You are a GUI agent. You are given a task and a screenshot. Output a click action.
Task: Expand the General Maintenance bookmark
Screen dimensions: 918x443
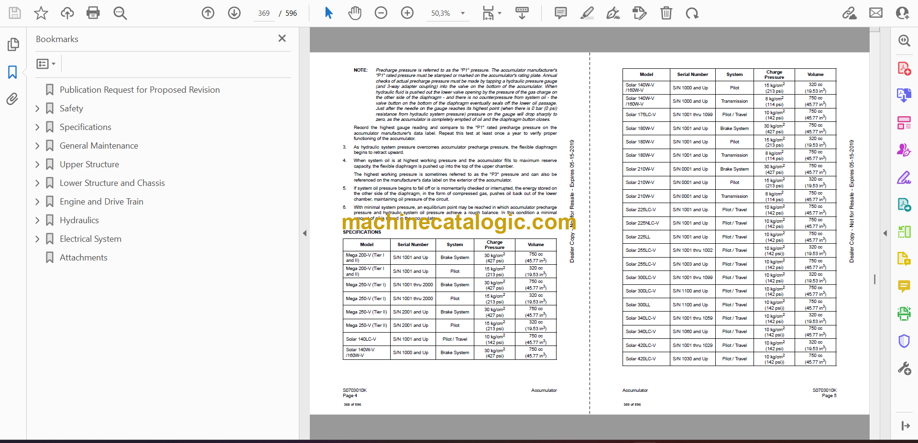pos(37,146)
